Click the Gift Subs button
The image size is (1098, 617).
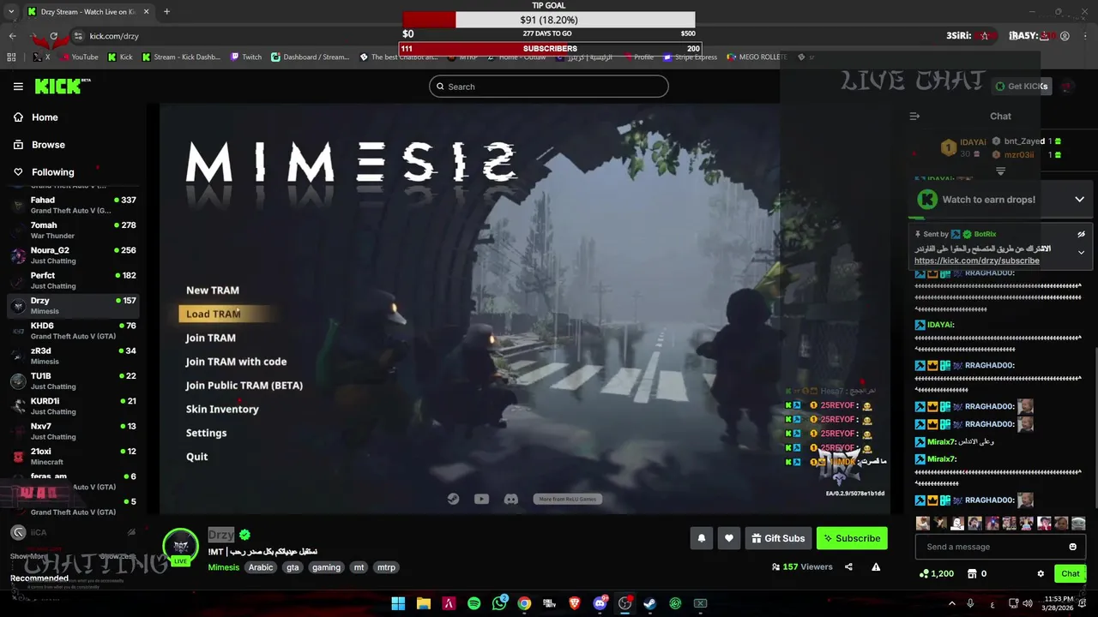tap(778, 538)
